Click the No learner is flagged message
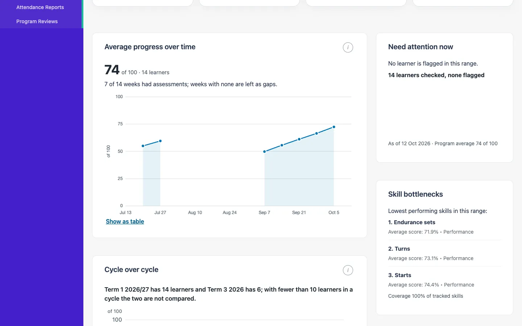Screen dimensions: 522x326 (x=433, y=63)
